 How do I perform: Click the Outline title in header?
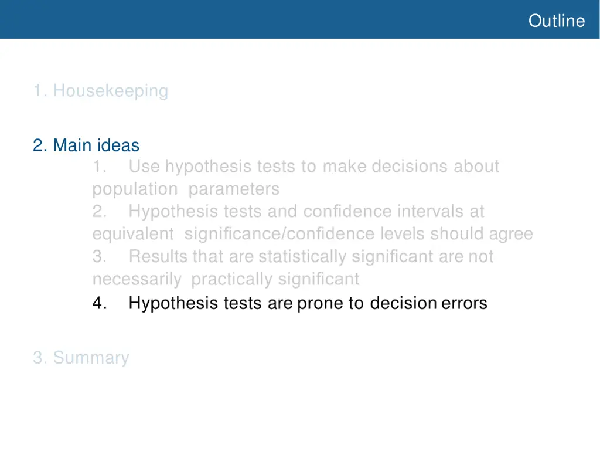[x=557, y=21]
